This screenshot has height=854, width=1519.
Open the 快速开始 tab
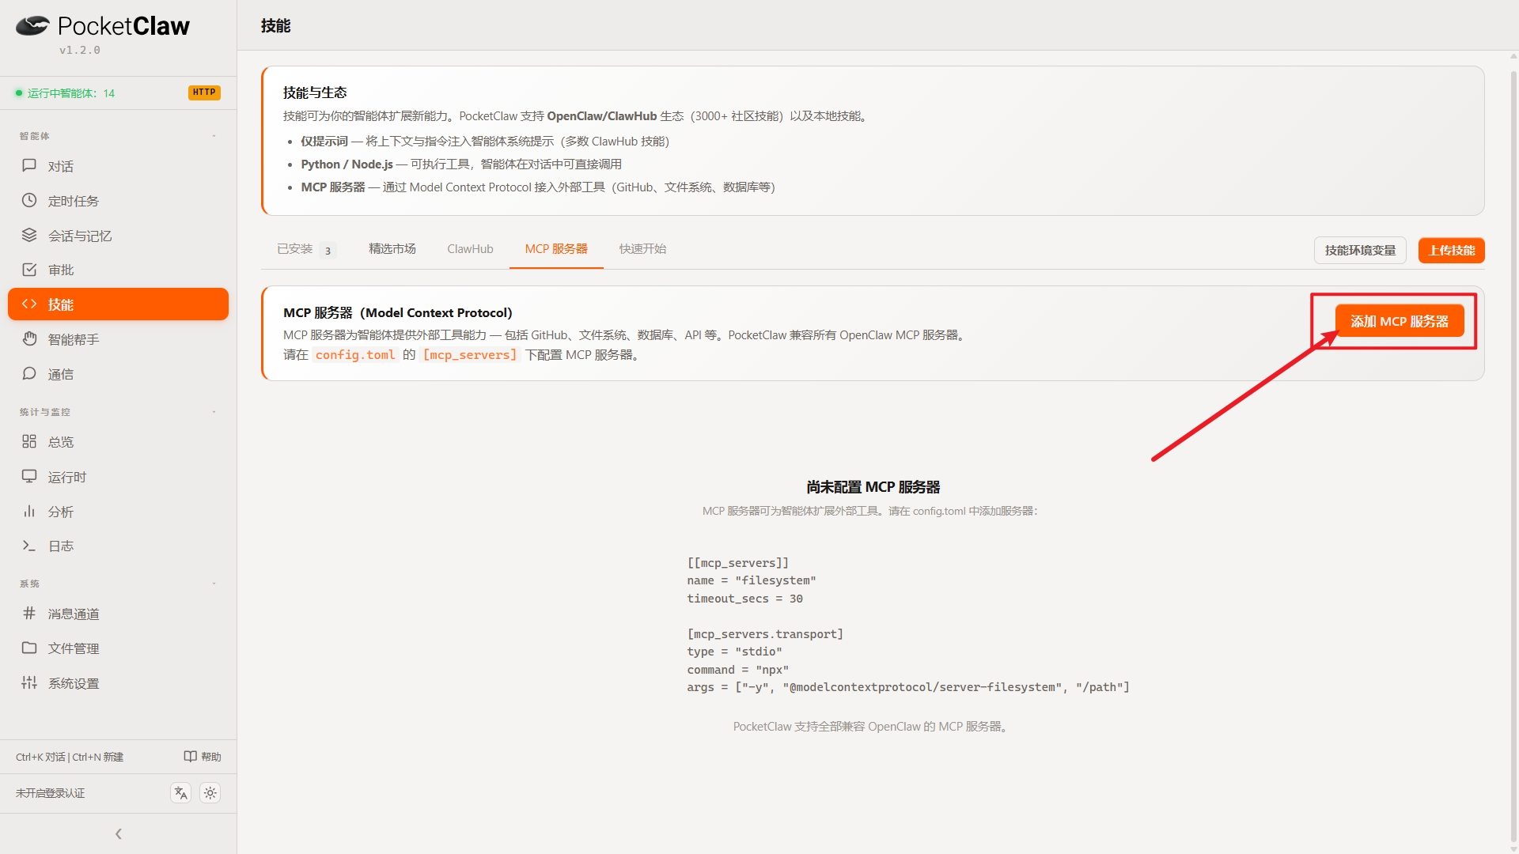click(x=642, y=249)
